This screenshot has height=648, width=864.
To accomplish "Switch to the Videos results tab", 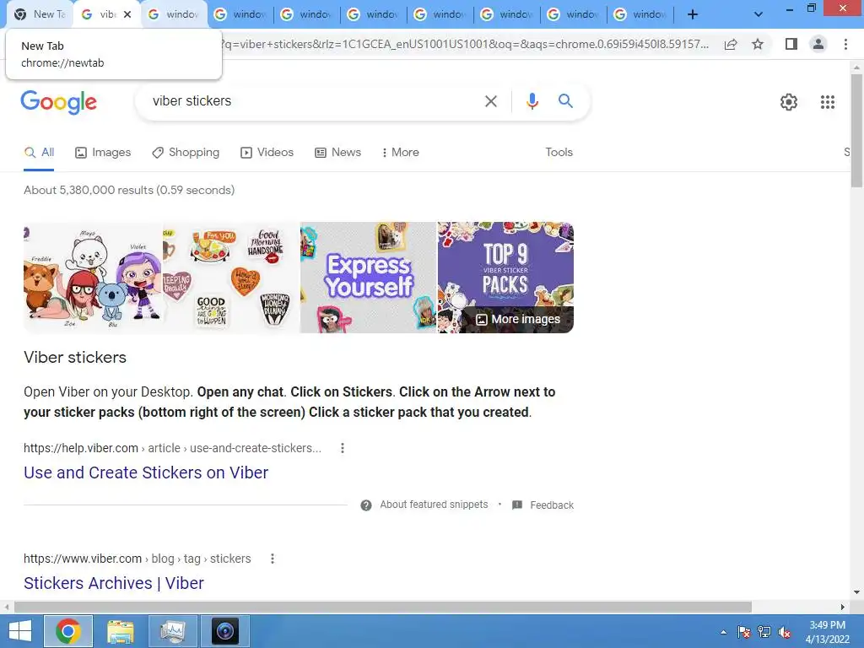I will (267, 153).
